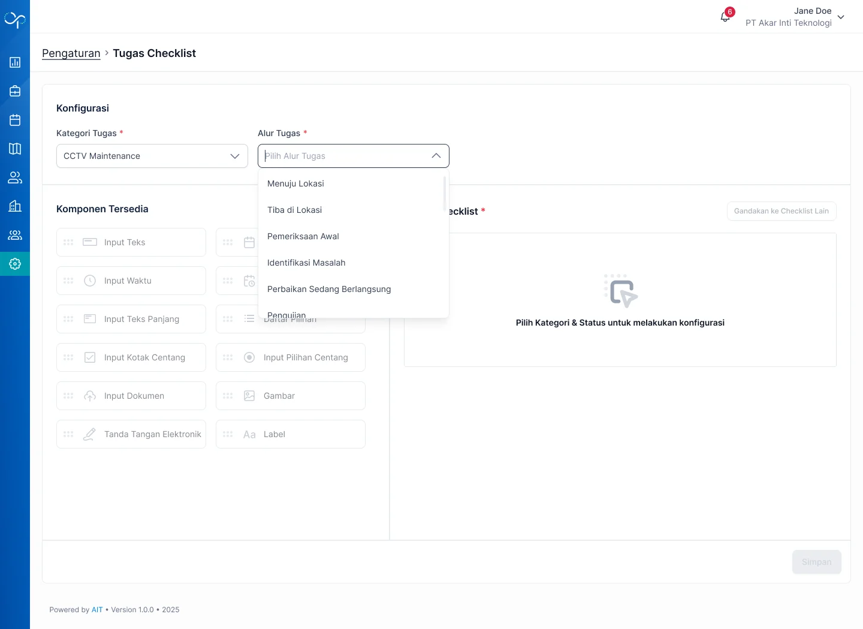
Task: Click Gandakan ke Checklist Lain button
Action: (x=781, y=211)
